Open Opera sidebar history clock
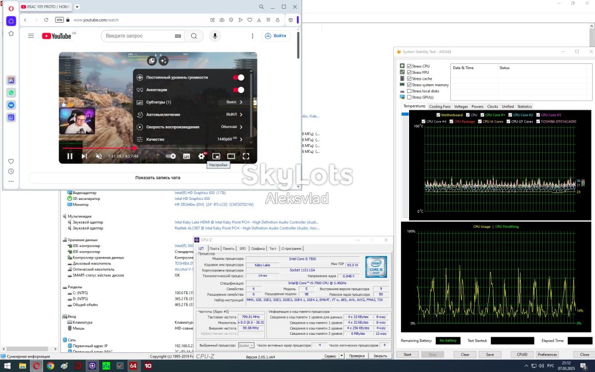This screenshot has height=372, width=595. [x=11, y=171]
